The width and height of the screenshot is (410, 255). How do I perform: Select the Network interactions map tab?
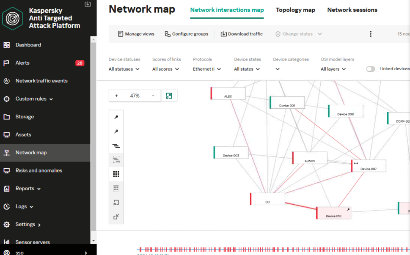click(227, 10)
